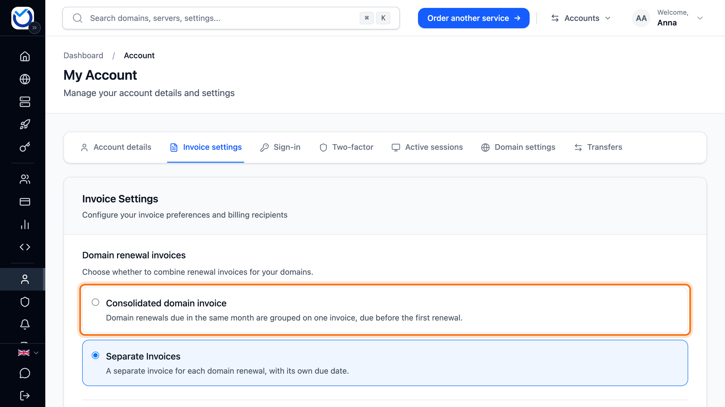Image resolution: width=725 pixels, height=407 pixels.
Task: Open the notifications bell sidebar icon
Action: coord(25,324)
